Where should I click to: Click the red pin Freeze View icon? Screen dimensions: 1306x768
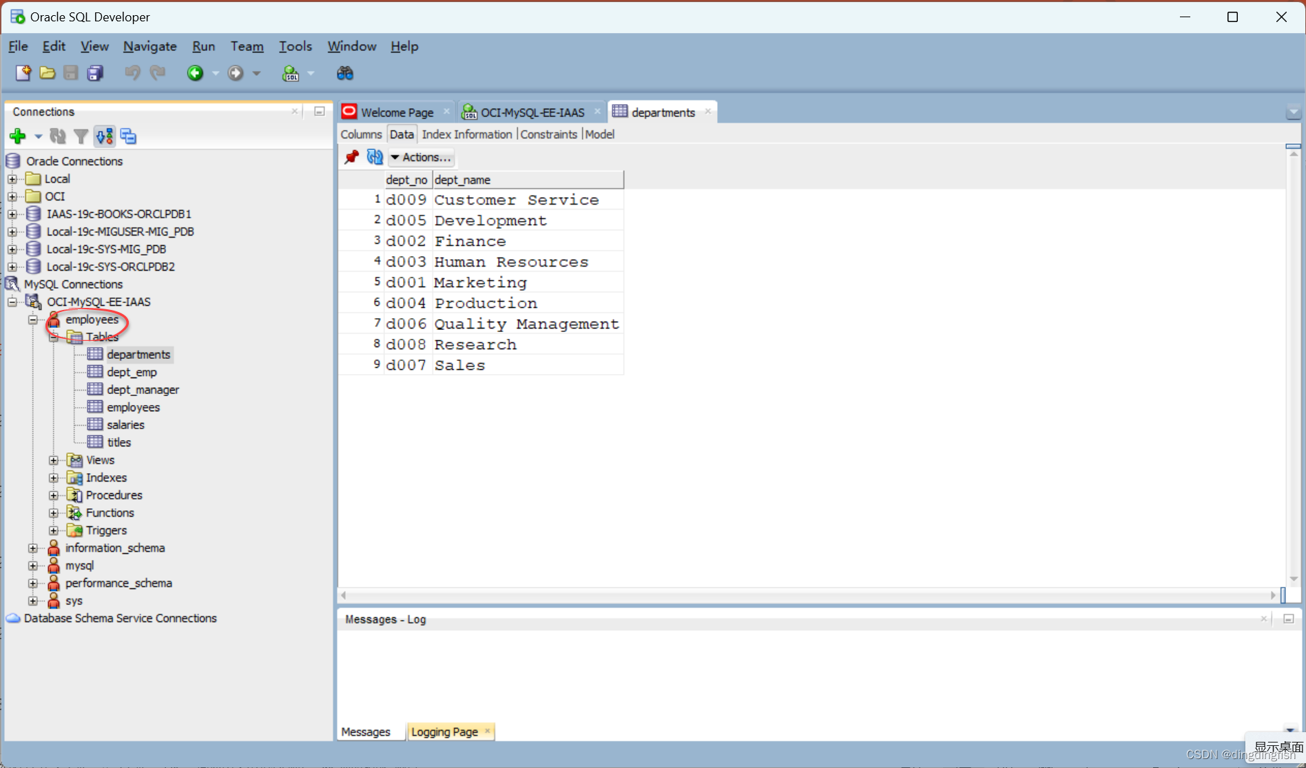[x=351, y=157]
